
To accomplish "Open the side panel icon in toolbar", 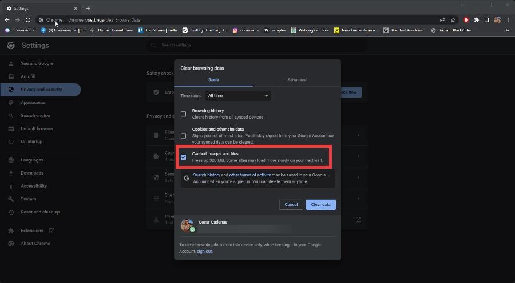I will pos(487,20).
